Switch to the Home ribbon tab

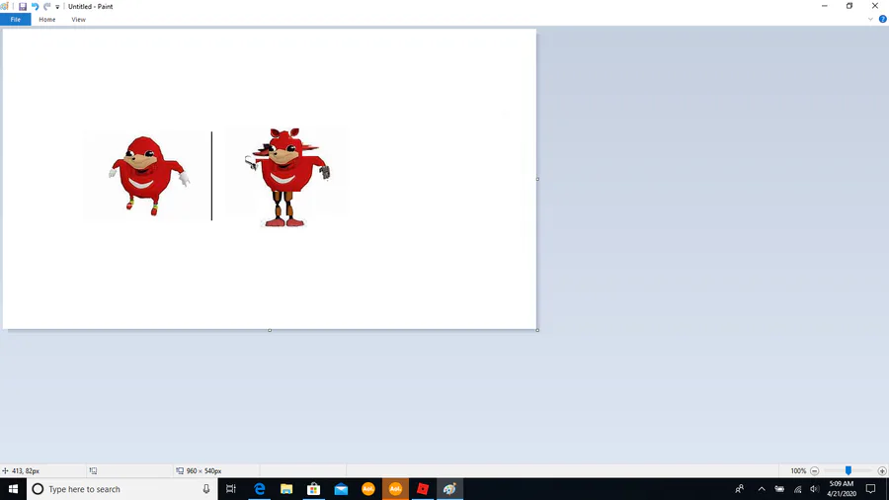coord(47,20)
